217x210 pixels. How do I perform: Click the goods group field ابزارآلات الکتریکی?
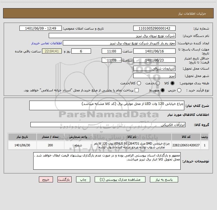pos(108,125)
